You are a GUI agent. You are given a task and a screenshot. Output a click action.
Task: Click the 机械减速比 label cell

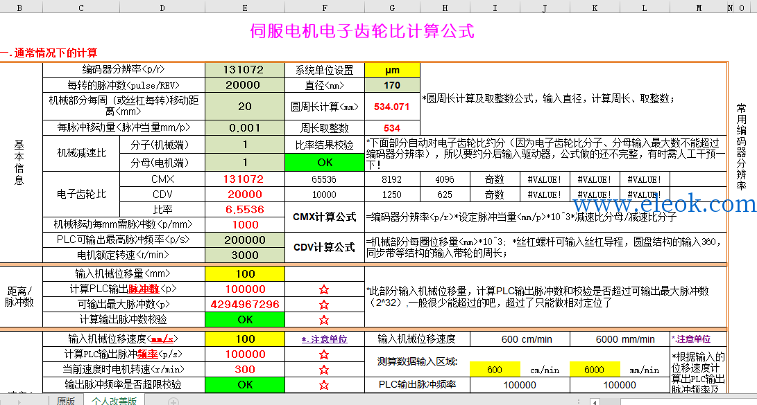tap(81, 153)
